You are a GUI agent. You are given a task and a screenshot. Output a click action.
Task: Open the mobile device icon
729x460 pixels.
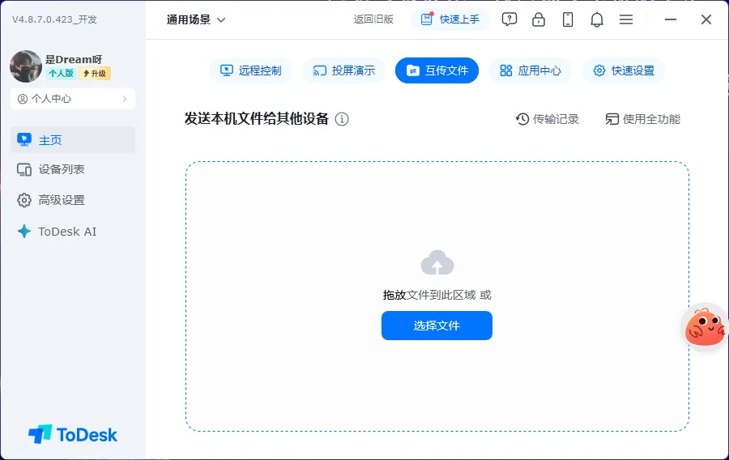(568, 19)
